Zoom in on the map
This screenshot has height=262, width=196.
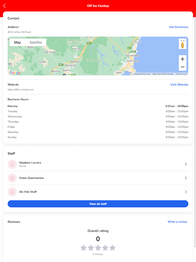coord(183,59)
